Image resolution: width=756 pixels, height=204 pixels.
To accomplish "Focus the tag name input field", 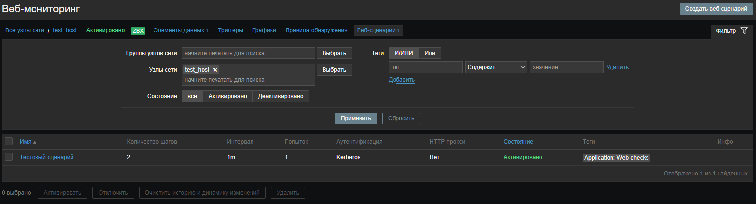I will 425,67.
